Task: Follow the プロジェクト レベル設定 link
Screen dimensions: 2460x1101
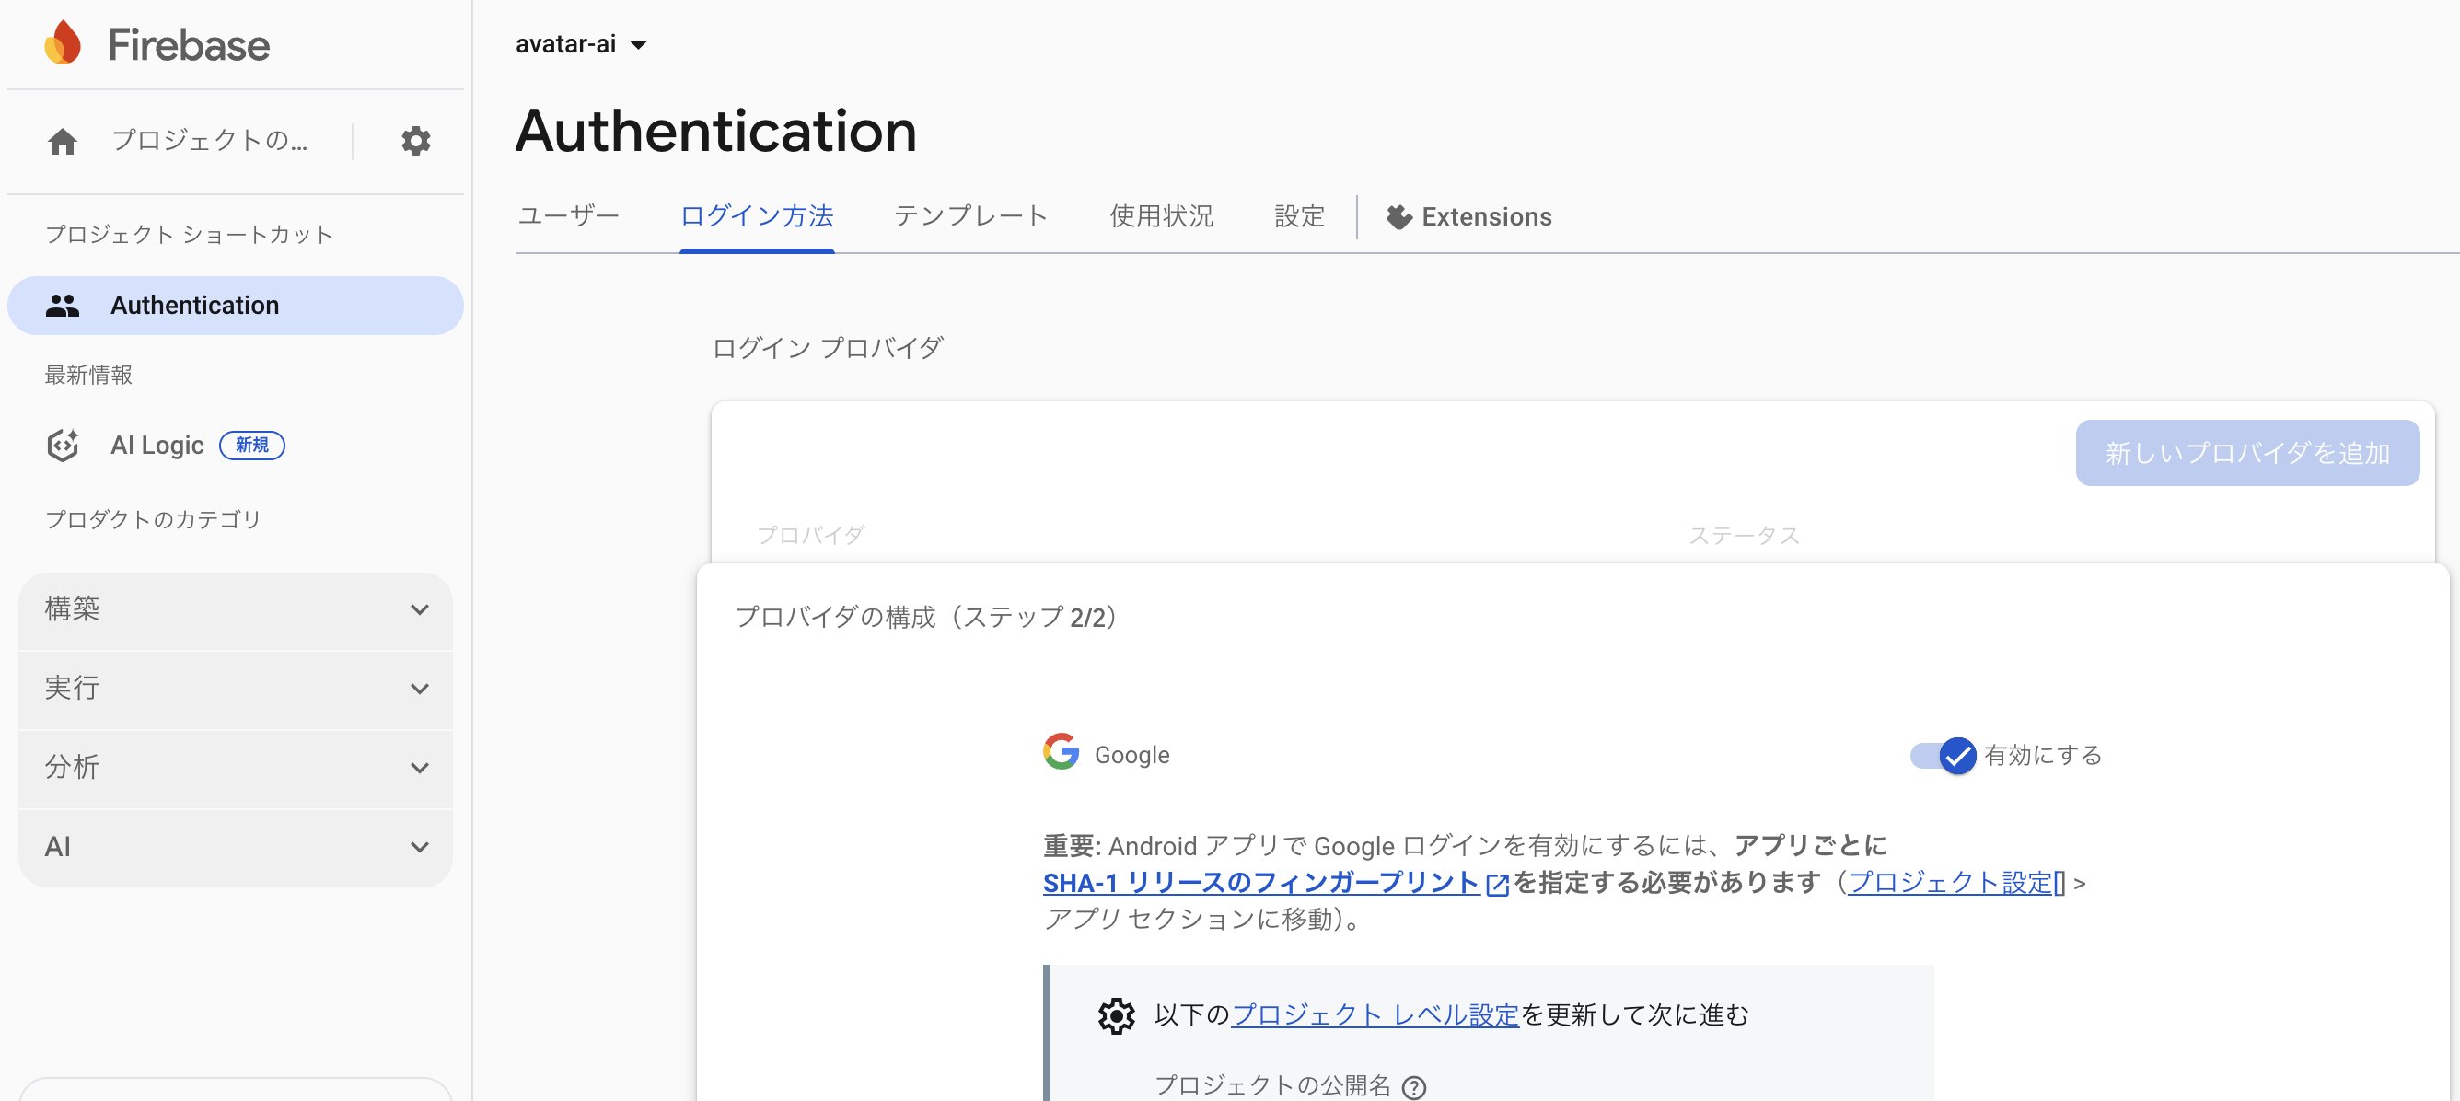Action: coord(1375,1015)
